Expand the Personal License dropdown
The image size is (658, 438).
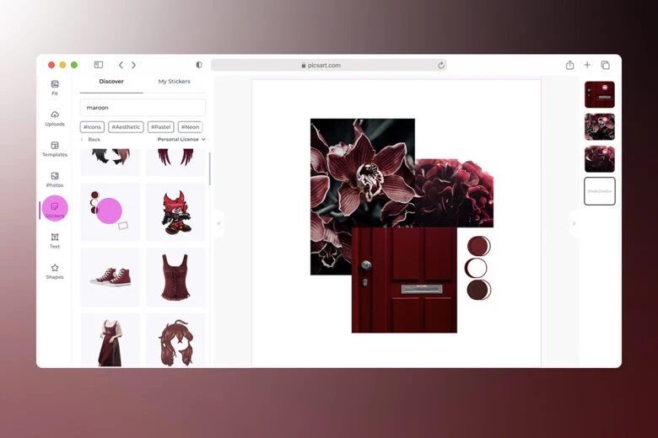click(181, 139)
